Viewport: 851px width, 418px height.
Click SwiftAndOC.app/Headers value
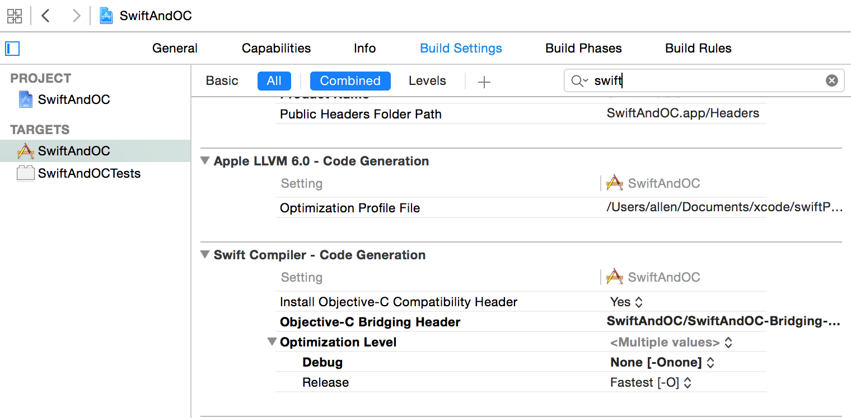coord(683,113)
